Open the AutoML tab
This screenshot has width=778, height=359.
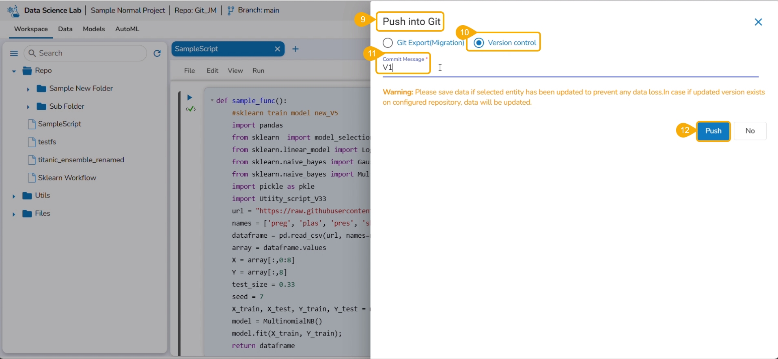point(127,29)
